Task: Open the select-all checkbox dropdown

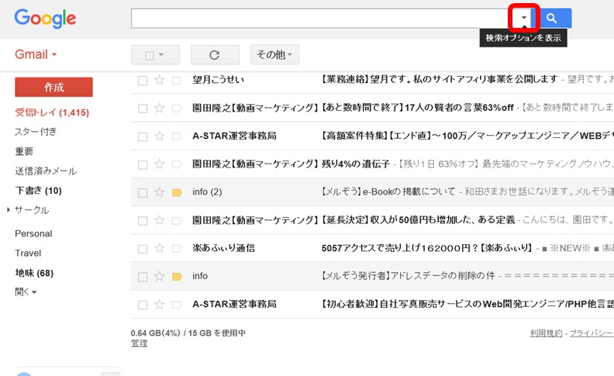Action: (x=155, y=55)
